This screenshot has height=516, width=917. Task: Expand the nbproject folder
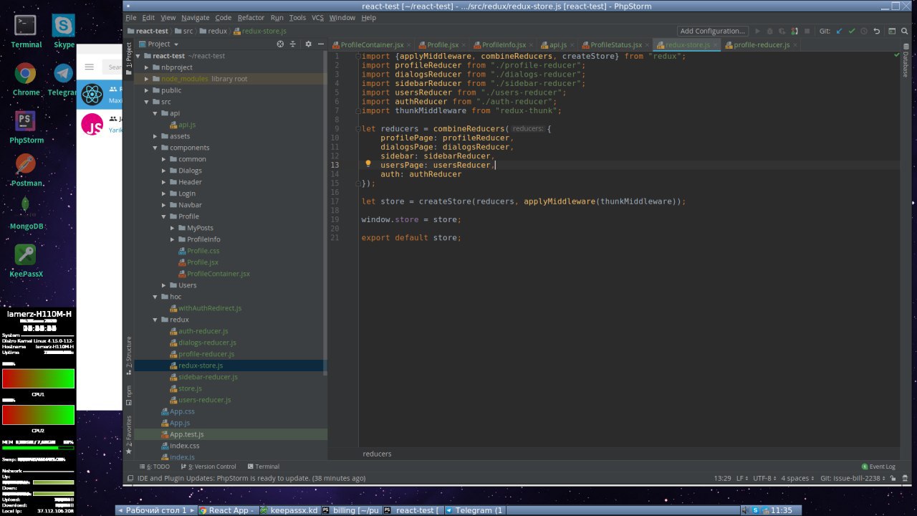click(147, 67)
